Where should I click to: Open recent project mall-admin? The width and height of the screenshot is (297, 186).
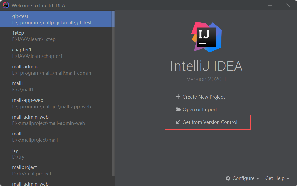tap(56, 69)
